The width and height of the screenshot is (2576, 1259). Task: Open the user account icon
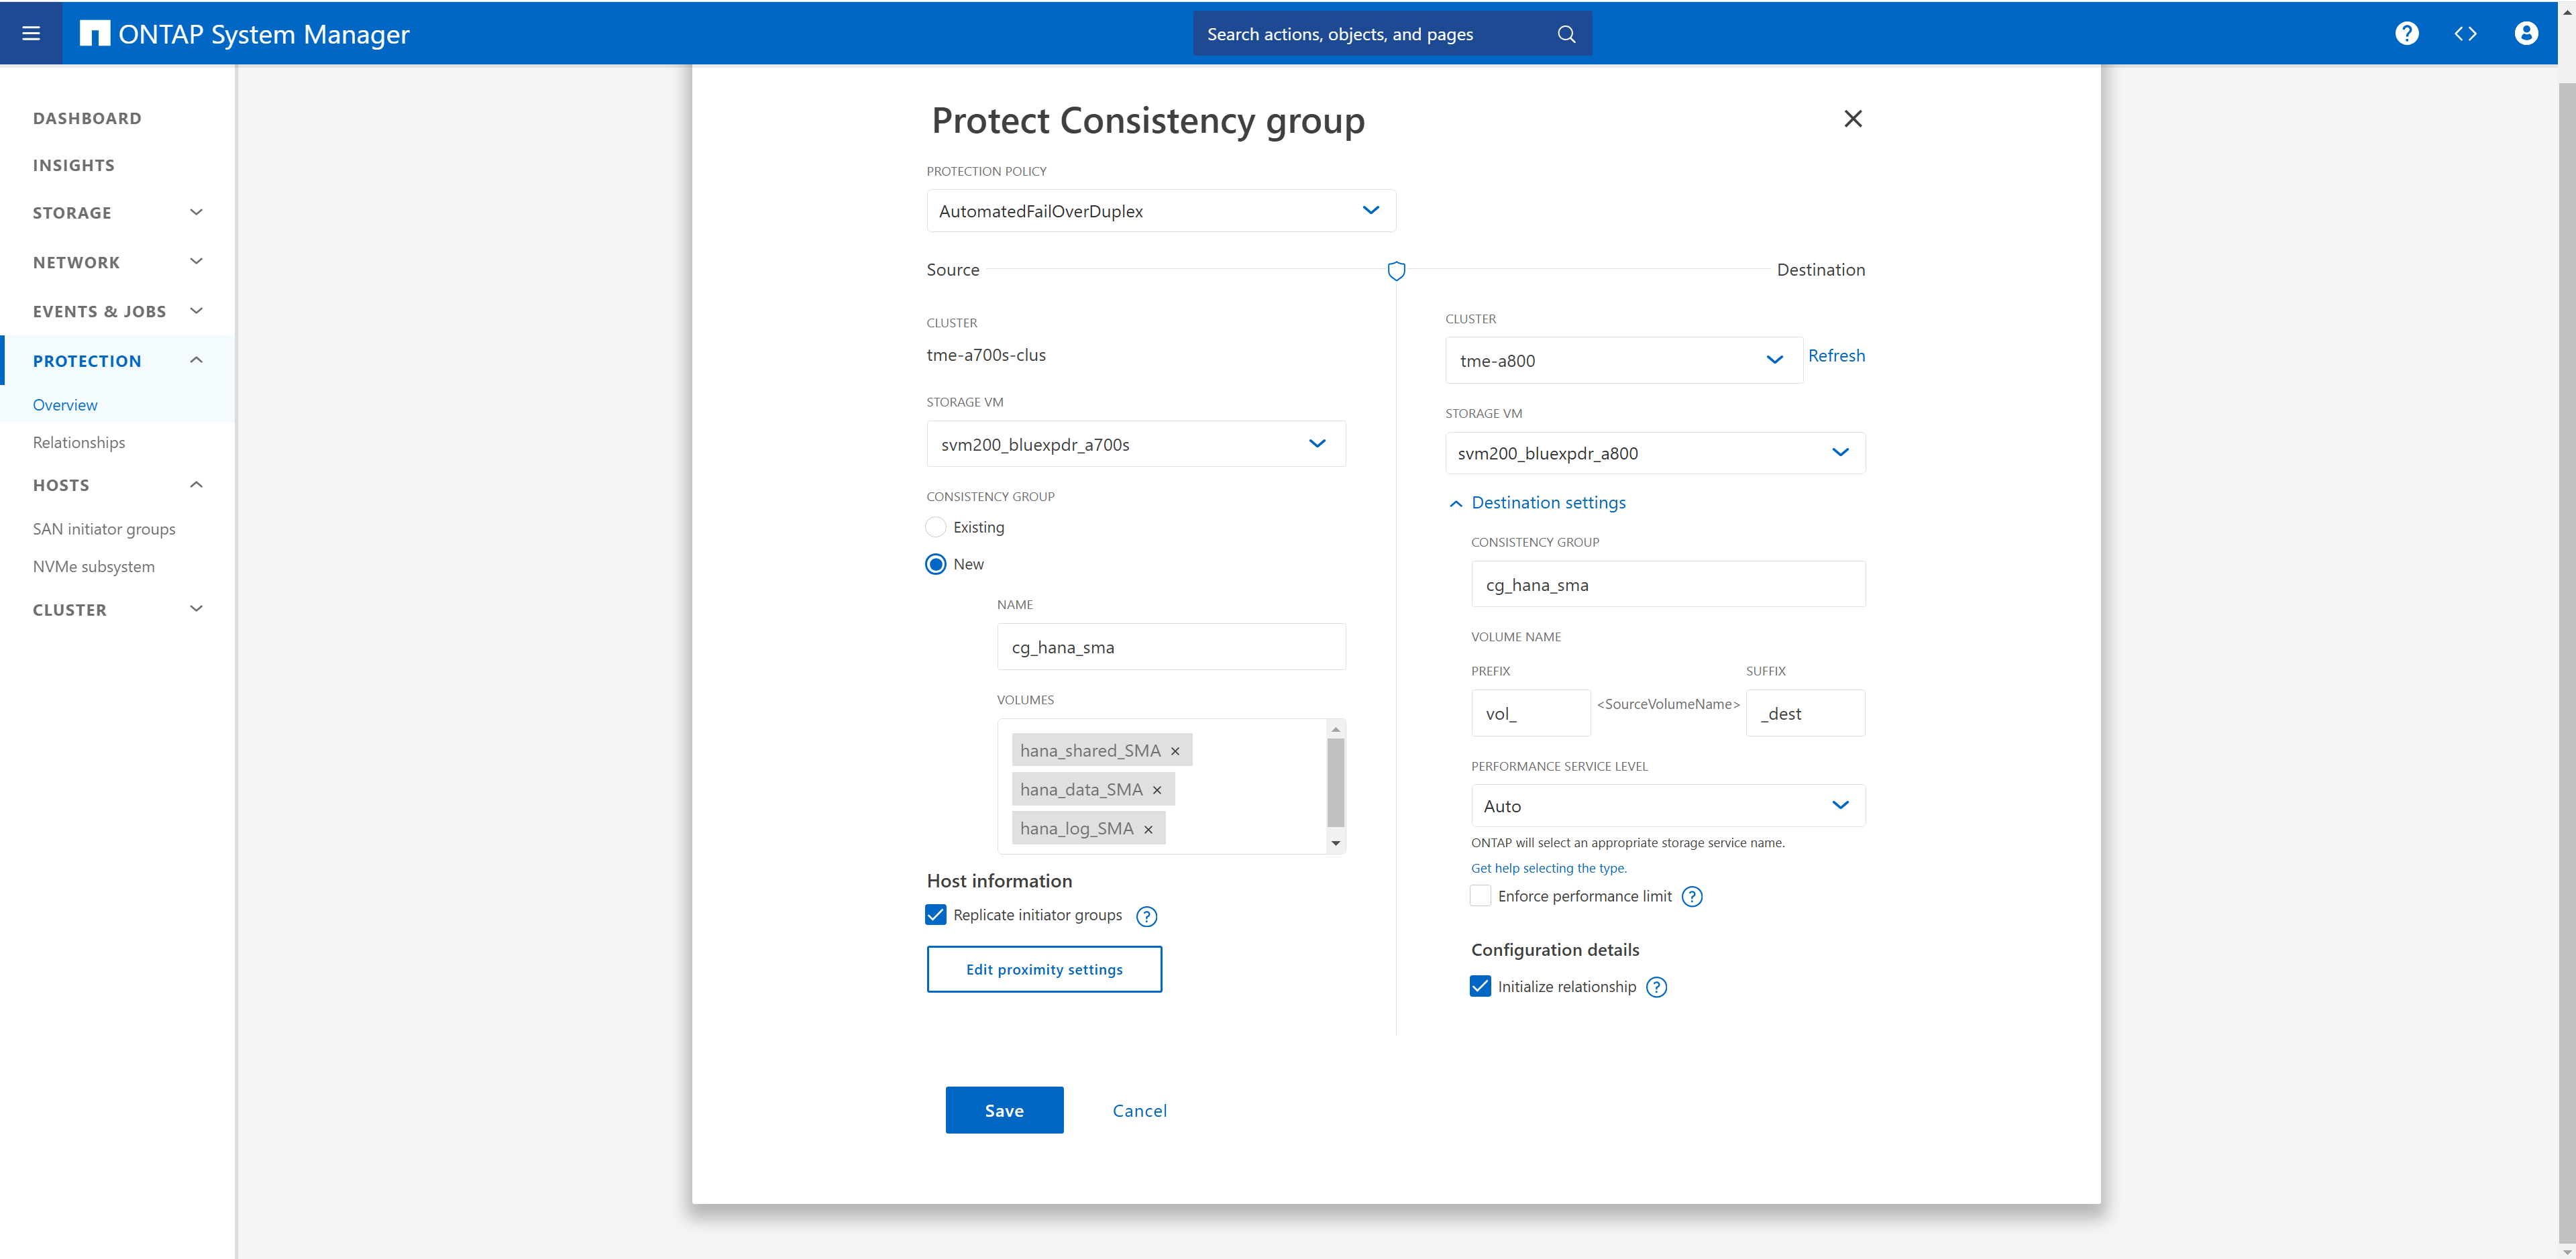point(2526,34)
